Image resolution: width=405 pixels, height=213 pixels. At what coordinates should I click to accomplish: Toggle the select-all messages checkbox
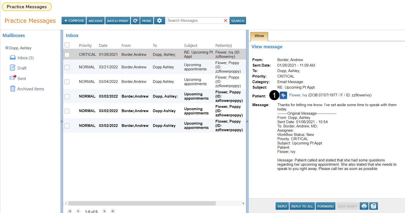(x=67, y=45)
